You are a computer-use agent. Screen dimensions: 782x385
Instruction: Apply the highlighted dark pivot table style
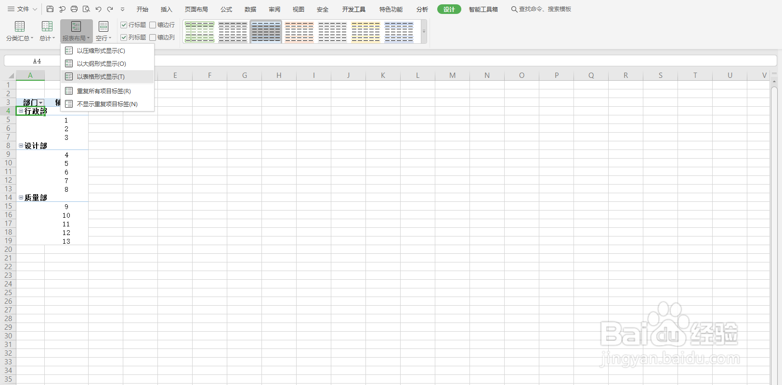266,32
